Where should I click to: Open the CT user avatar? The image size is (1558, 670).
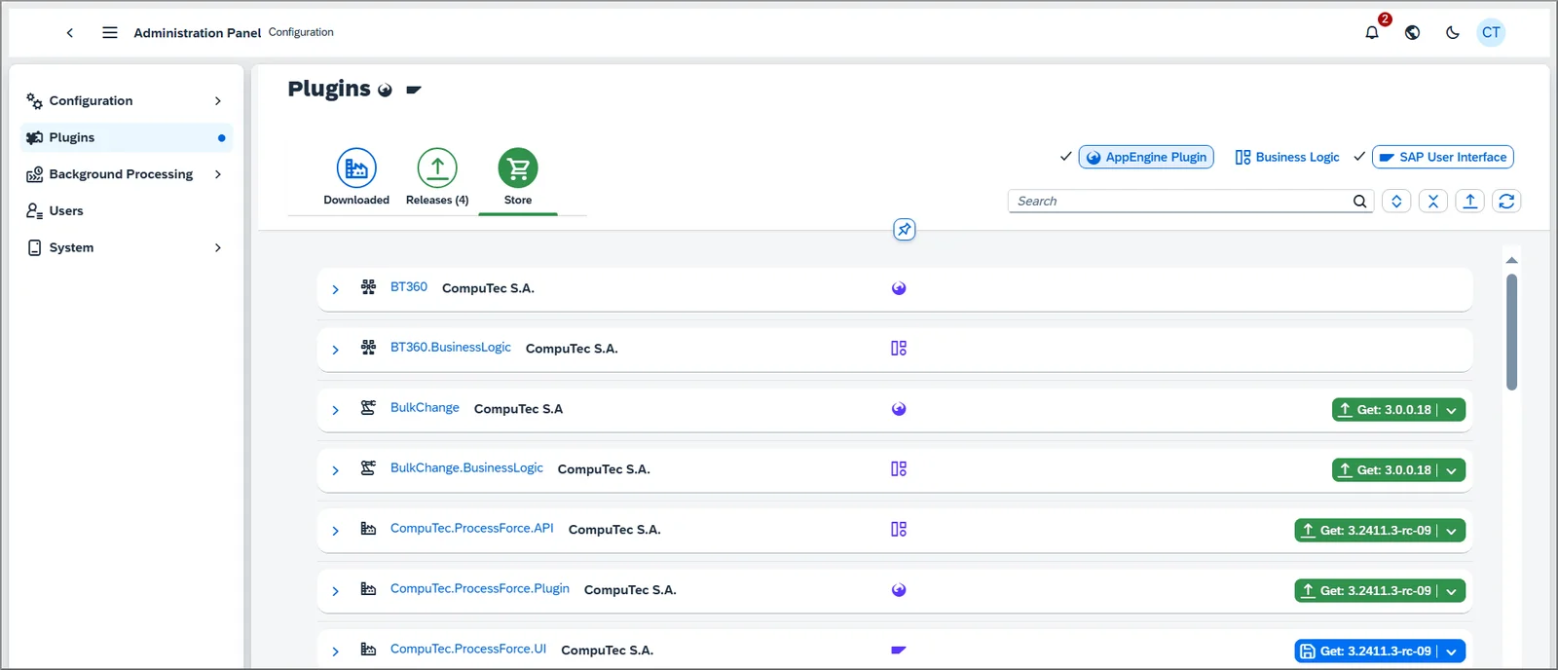coord(1491,32)
